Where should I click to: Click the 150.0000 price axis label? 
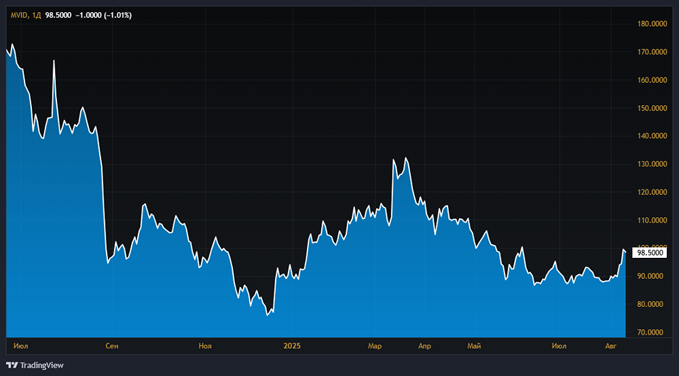click(x=652, y=108)
